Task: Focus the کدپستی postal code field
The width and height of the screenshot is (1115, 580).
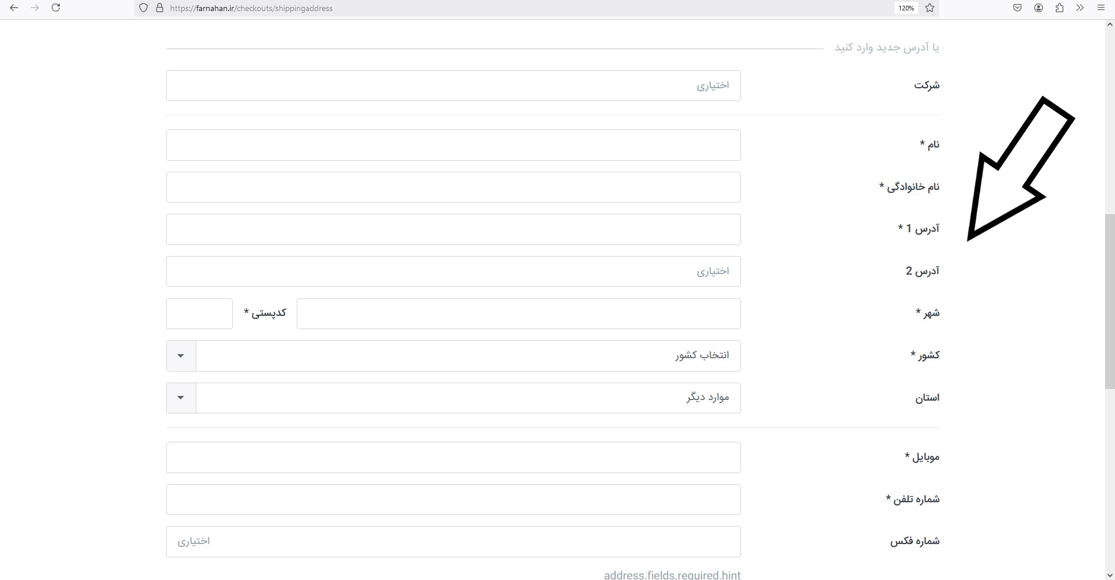Action: click(199, 314)
